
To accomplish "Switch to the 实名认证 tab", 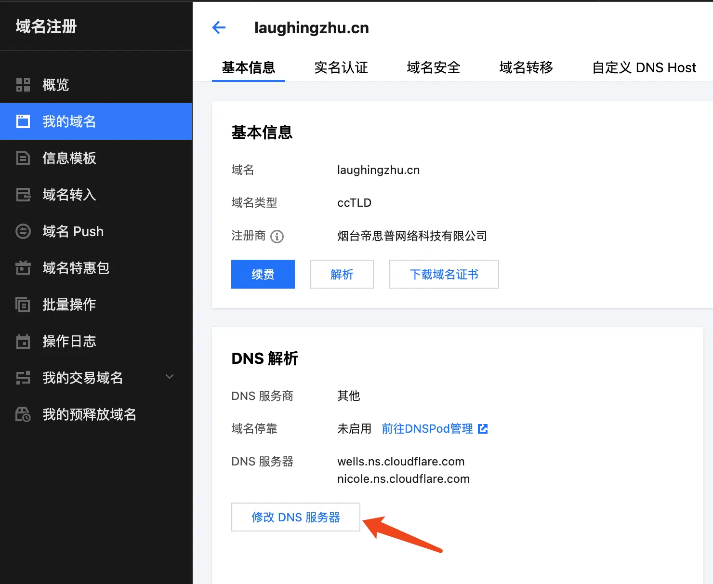I will [341, 67].
